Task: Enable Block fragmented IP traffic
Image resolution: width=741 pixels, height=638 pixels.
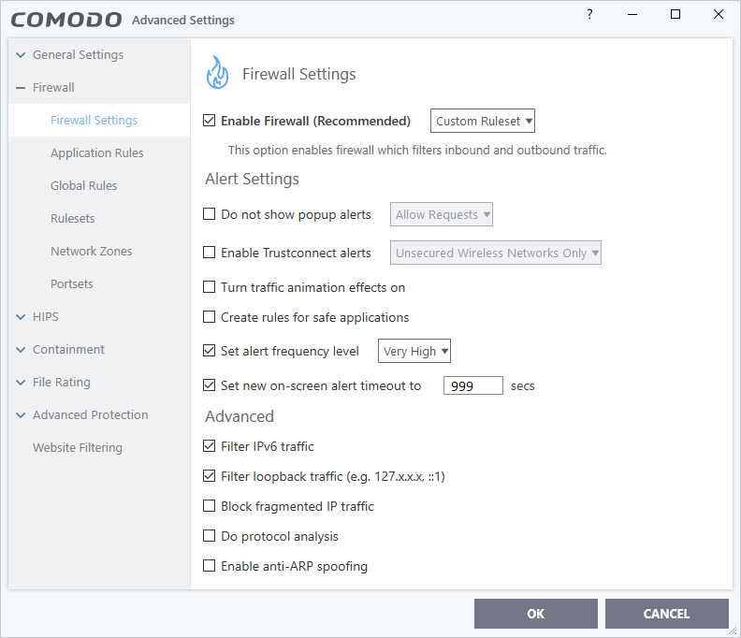Action: pos(209,506)
